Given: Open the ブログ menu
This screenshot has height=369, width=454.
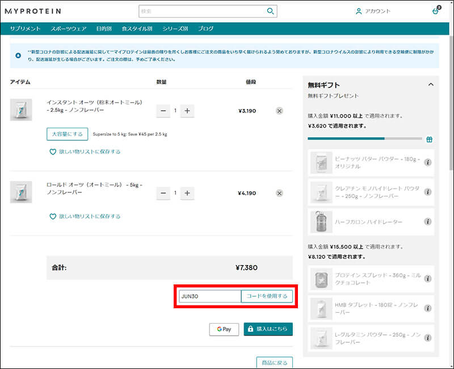Looking at the screenshot, I should coord(205,29).
